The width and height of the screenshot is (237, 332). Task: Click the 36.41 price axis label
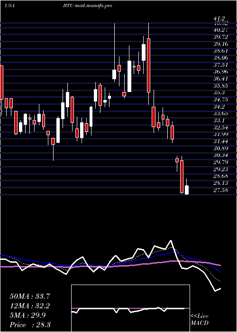pos(220,79)
